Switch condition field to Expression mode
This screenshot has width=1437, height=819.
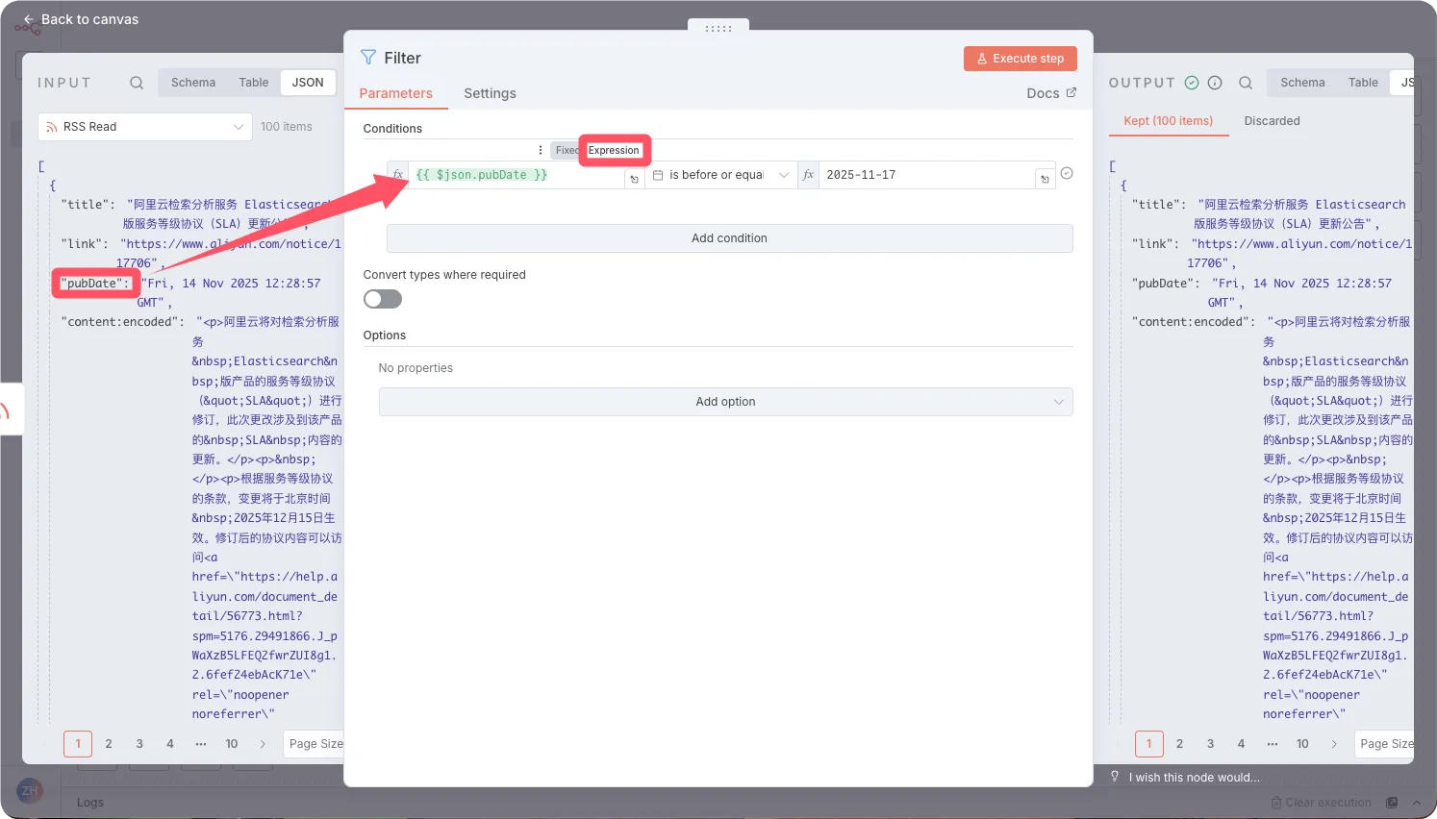[614, 150]
